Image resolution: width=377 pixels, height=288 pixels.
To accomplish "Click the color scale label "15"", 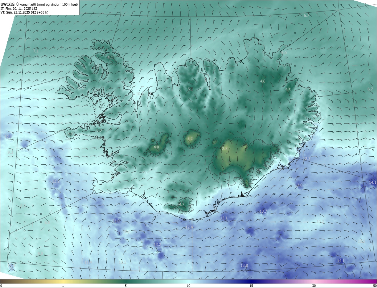I will tap(251, 286).
